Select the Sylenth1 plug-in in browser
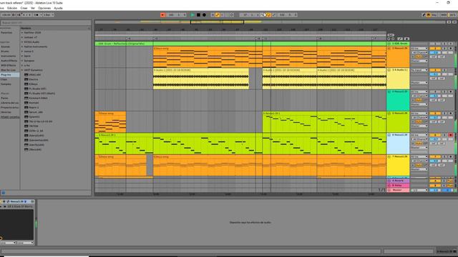458x257 pixels. click(34, 117)
